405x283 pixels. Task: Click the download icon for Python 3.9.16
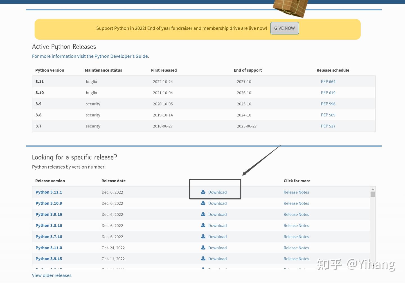pos(203,214)
